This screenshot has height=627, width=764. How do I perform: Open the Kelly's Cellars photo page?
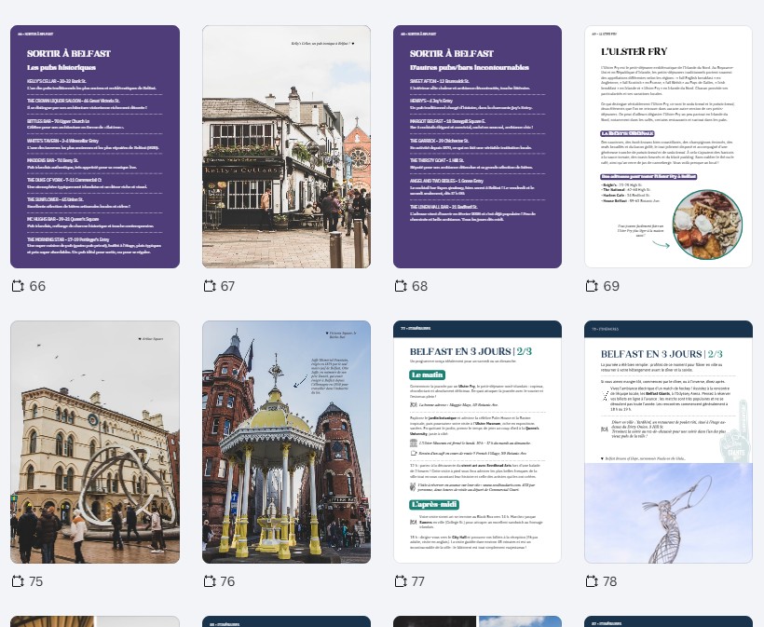click(286, 146)
